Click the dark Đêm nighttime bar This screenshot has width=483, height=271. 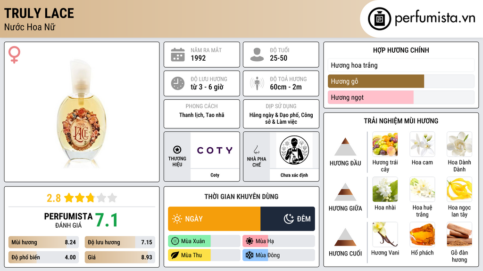(x=288, y=219)
